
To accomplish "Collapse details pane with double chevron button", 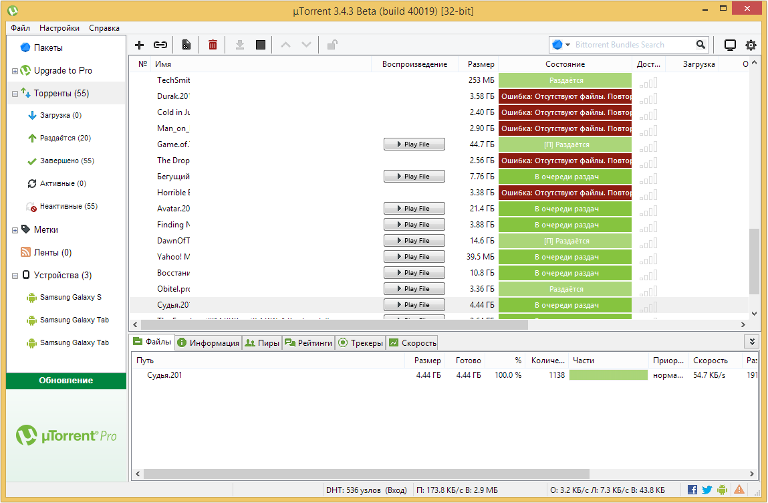I will click(753, 341).
